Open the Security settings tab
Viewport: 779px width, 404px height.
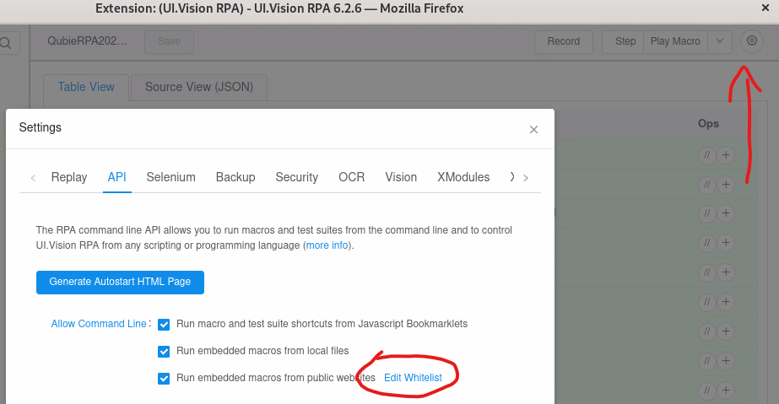[x=296, y=177]
